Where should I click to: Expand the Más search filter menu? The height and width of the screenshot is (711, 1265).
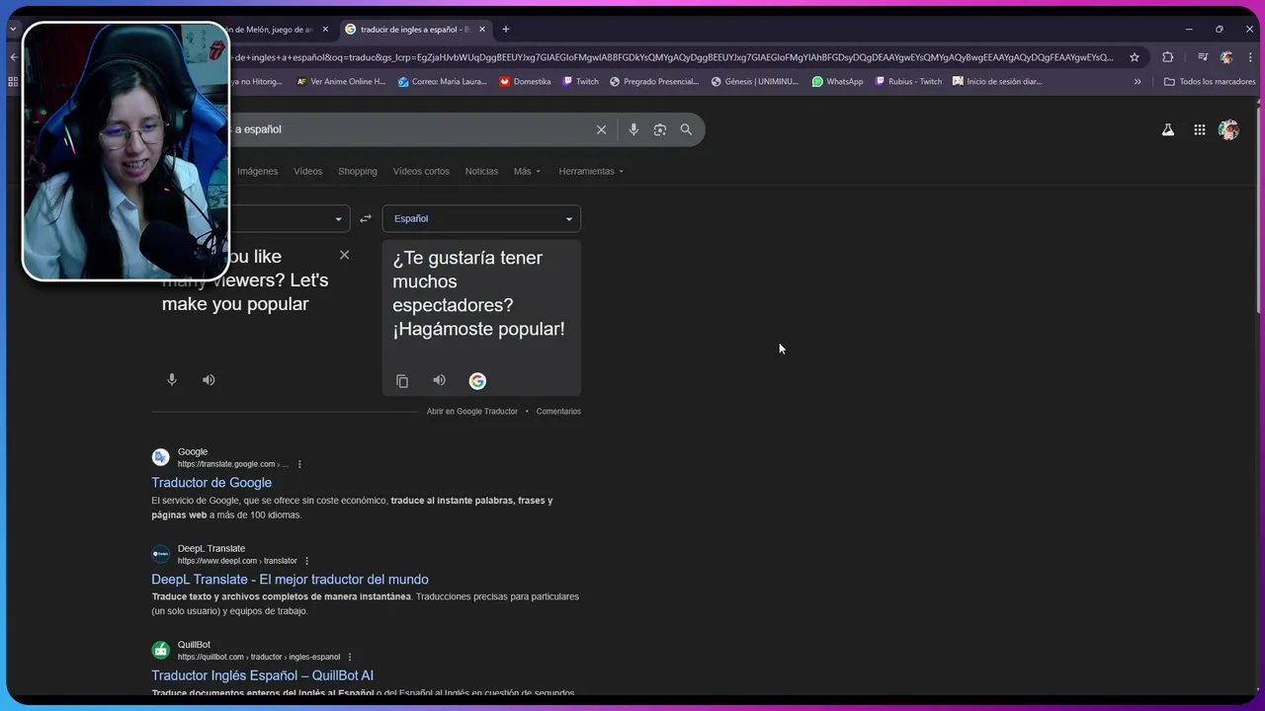pos(527,171)
